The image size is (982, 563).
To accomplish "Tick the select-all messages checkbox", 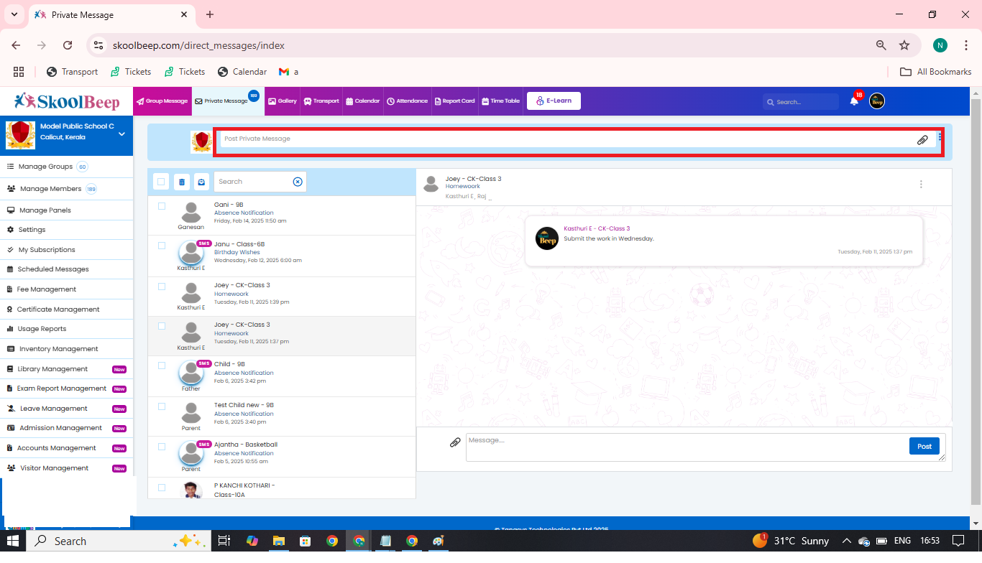I will [161, 182].
